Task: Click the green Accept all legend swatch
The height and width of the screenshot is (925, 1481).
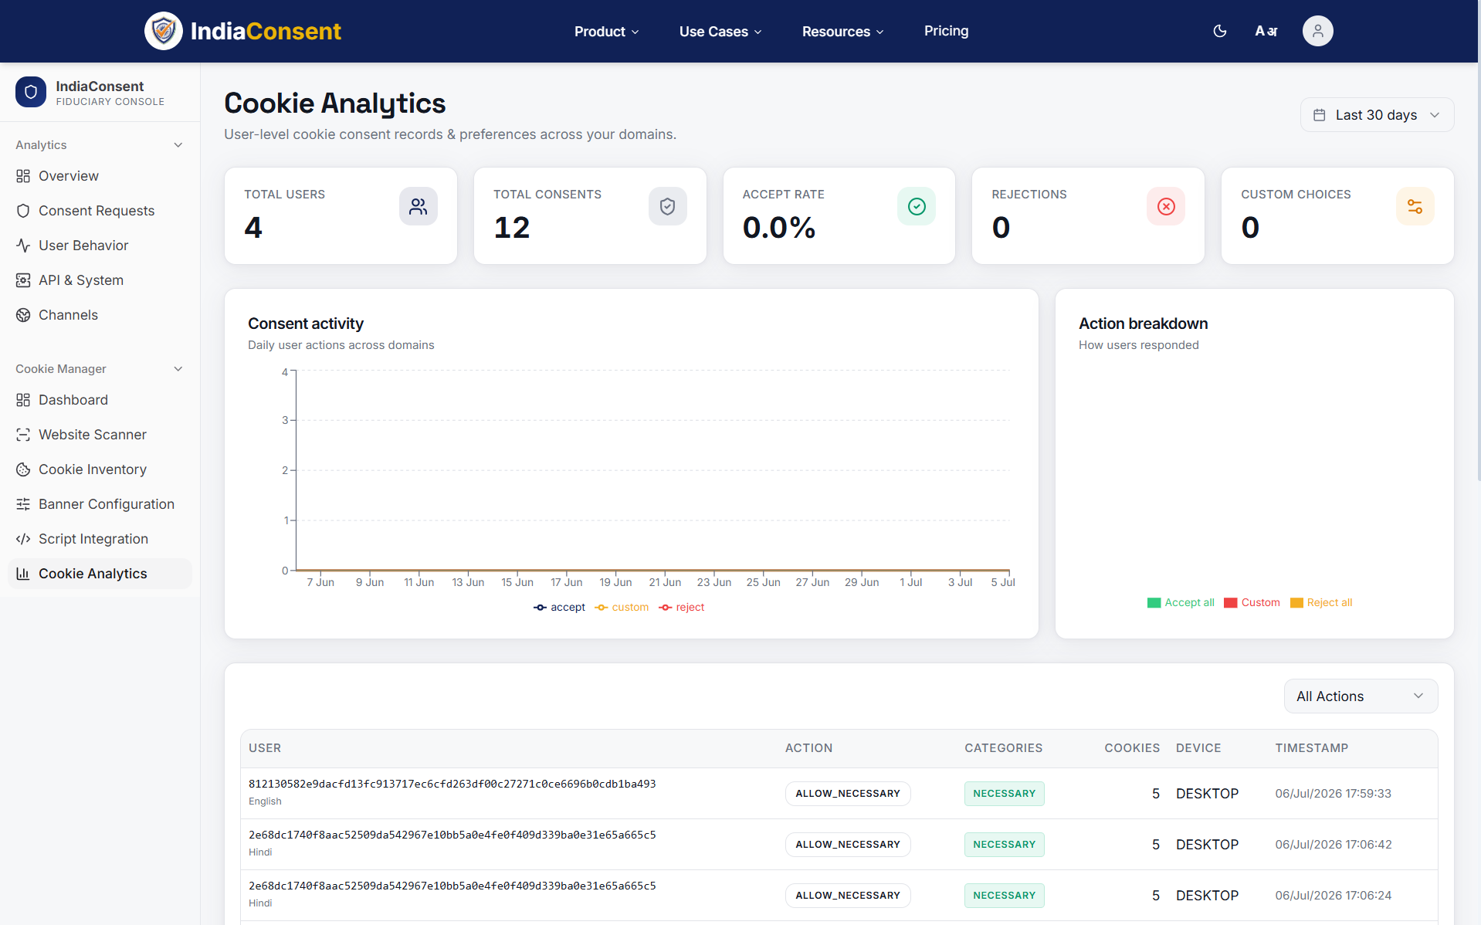Action: [x=1154, y=603]
